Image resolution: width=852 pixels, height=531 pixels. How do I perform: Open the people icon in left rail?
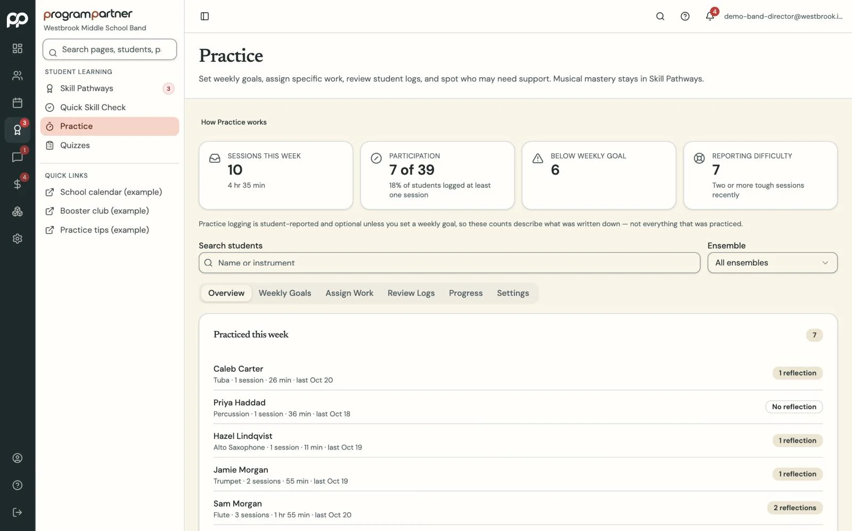click(x=18, y=76)
